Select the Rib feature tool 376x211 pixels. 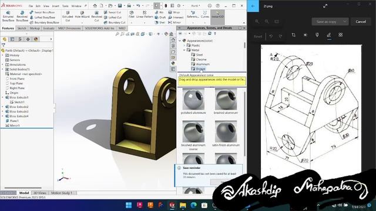159,12
